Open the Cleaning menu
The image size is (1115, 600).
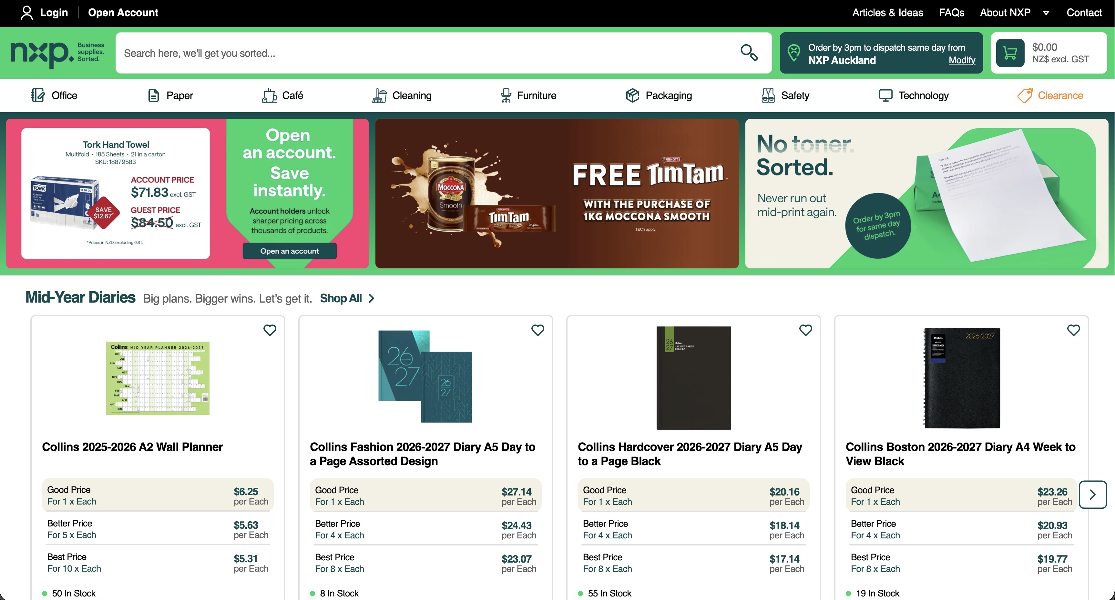[x=402, y=95]
